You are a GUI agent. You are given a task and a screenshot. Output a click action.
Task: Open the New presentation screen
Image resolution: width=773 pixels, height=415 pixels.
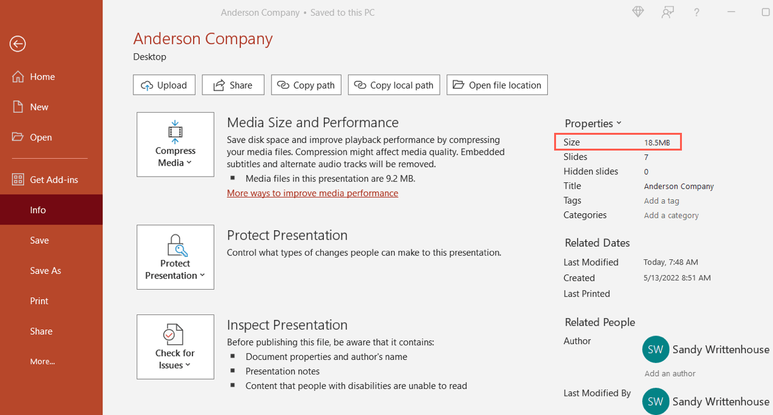pyautogui.click(x=39, y=106)
